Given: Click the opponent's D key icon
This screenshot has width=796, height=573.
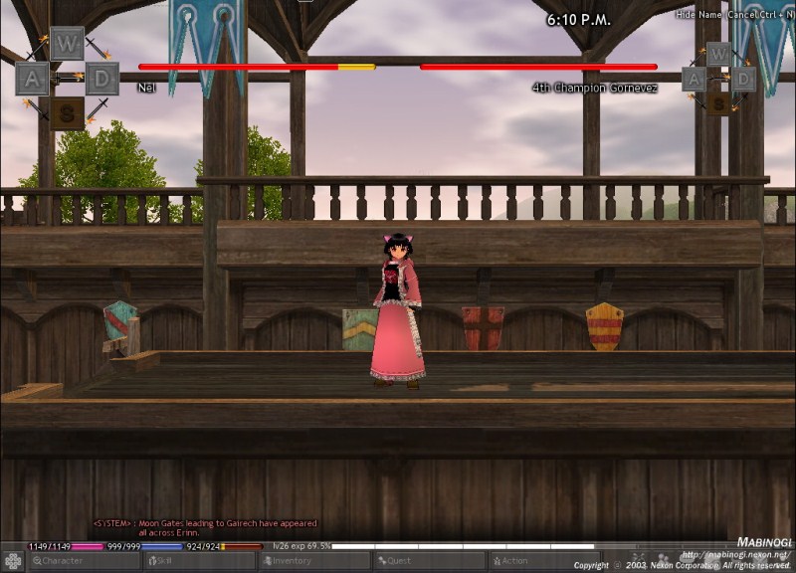Looking at the screenshot, I should [743, 79].
